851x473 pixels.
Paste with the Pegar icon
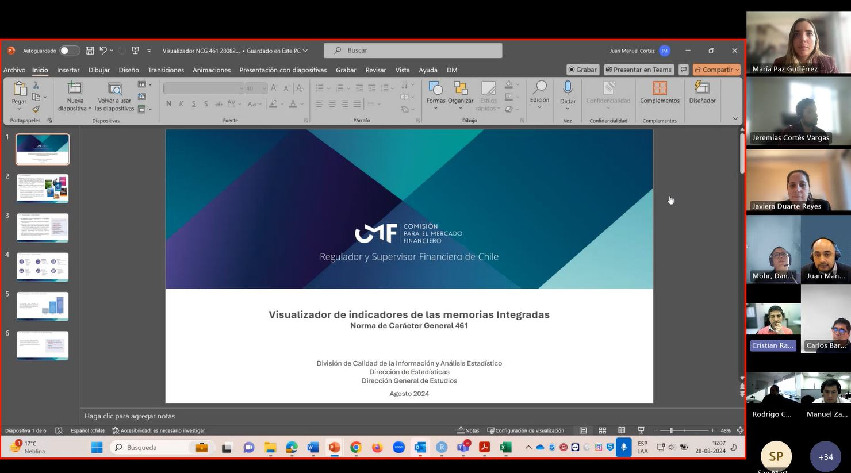click(20, 88)
